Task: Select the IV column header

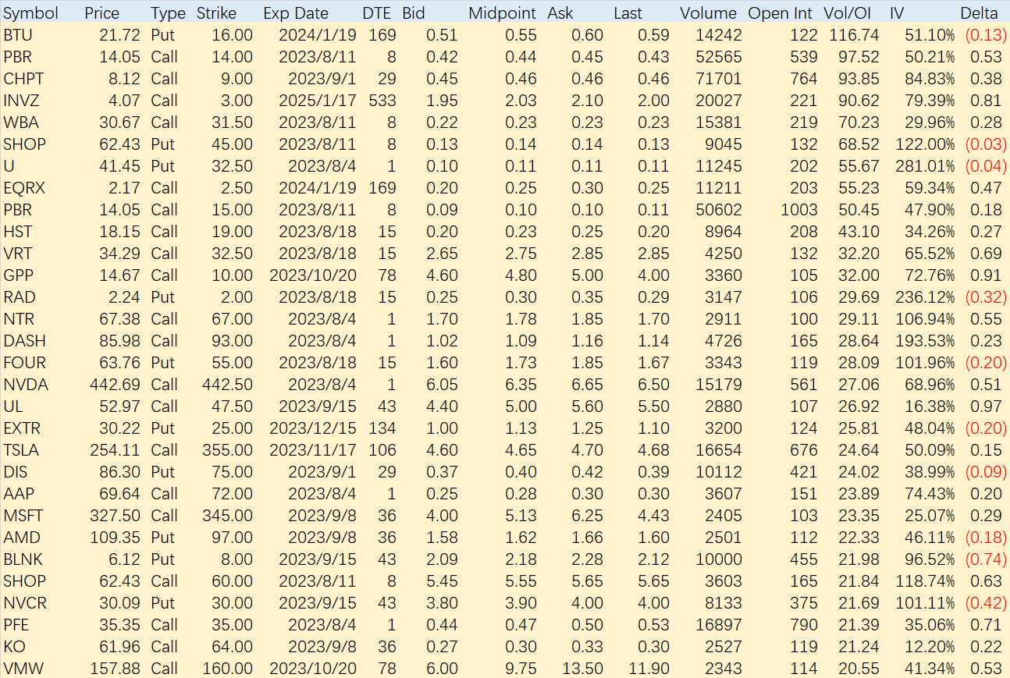Action: click(x=898, y=13)
